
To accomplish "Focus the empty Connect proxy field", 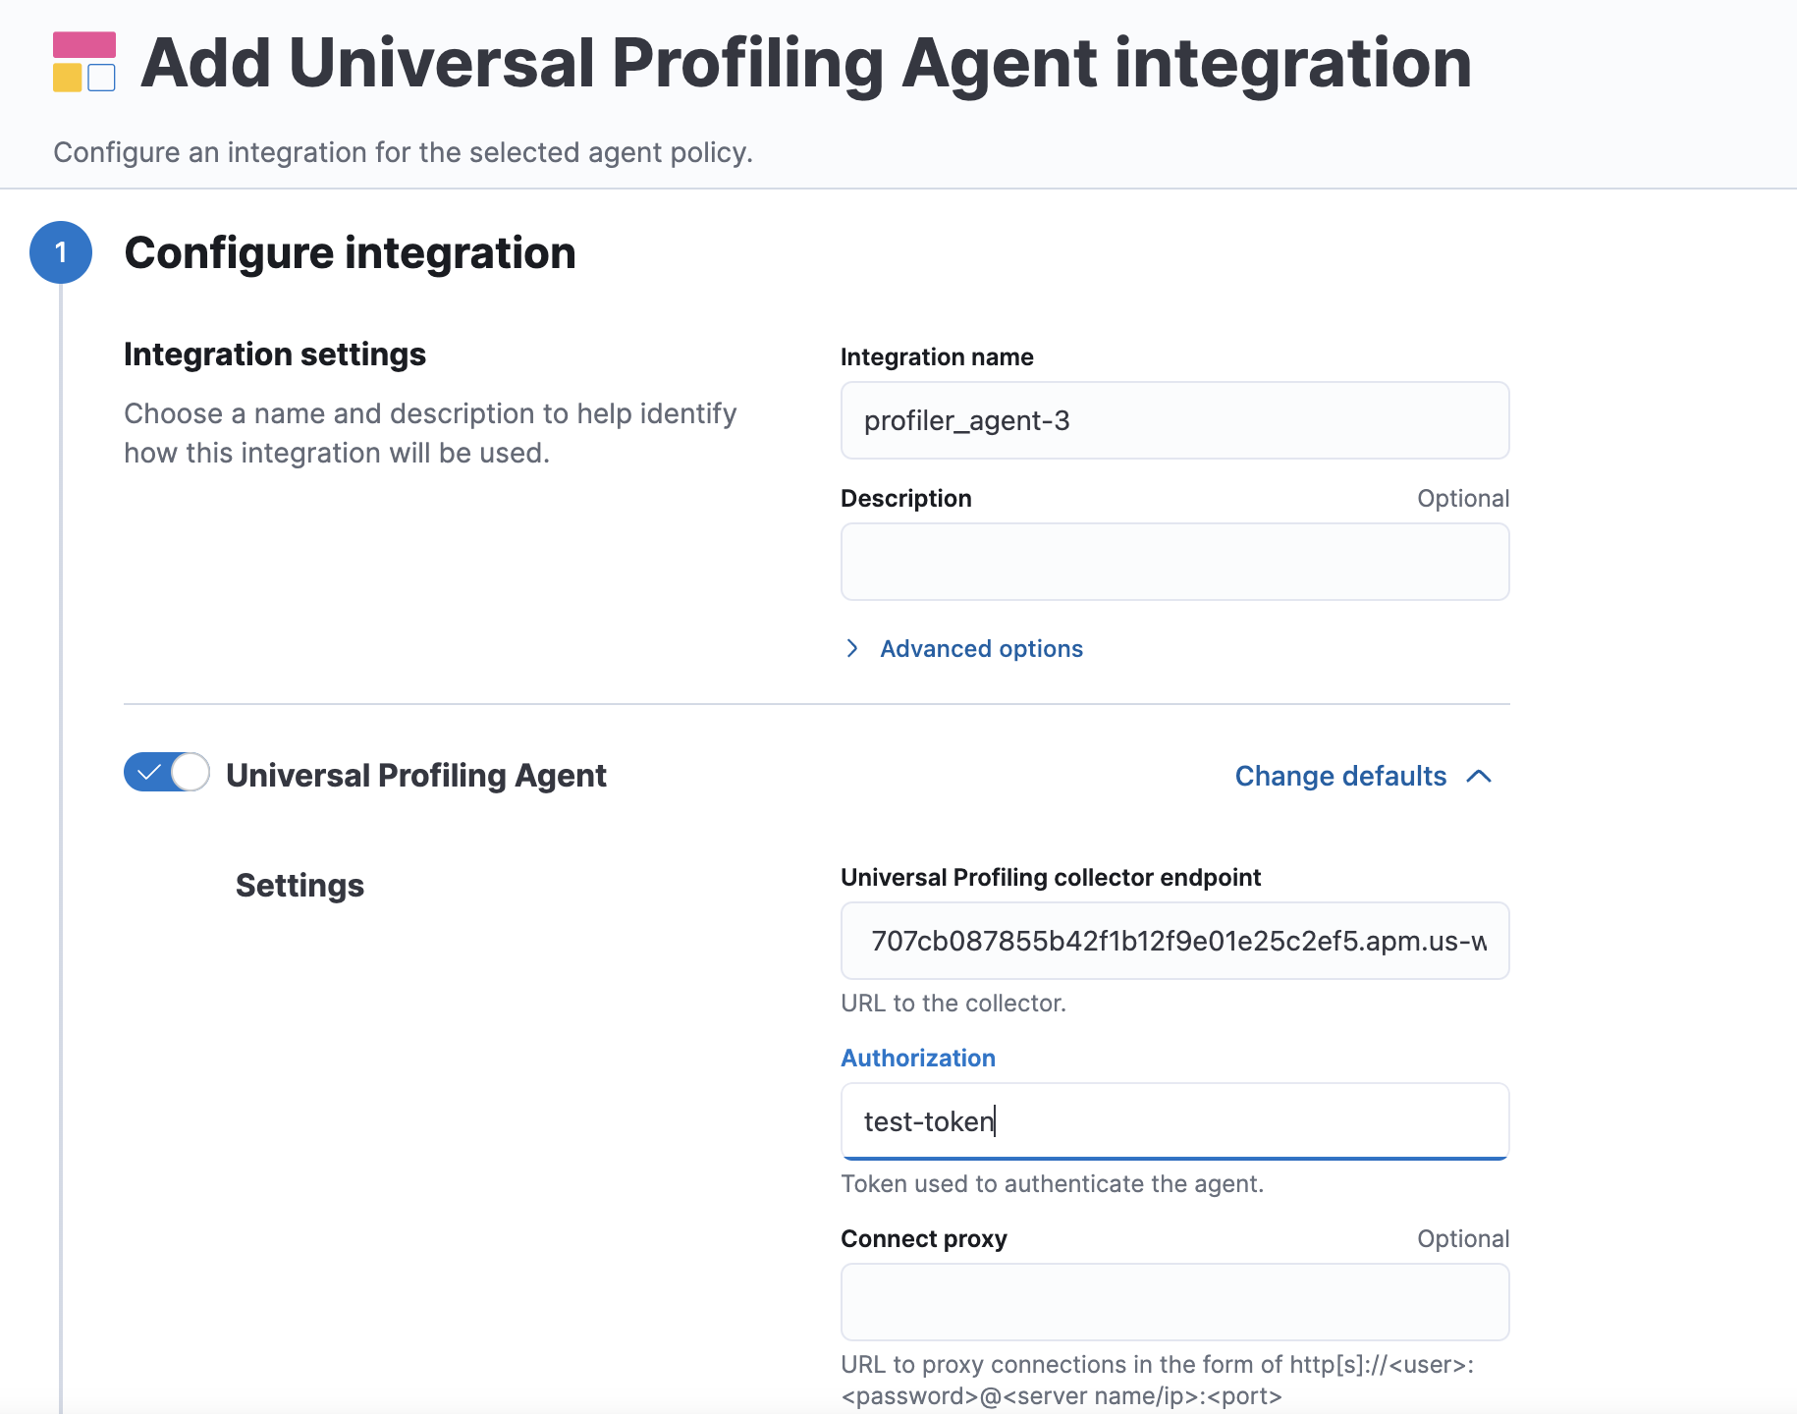I will (1174, 1302).
